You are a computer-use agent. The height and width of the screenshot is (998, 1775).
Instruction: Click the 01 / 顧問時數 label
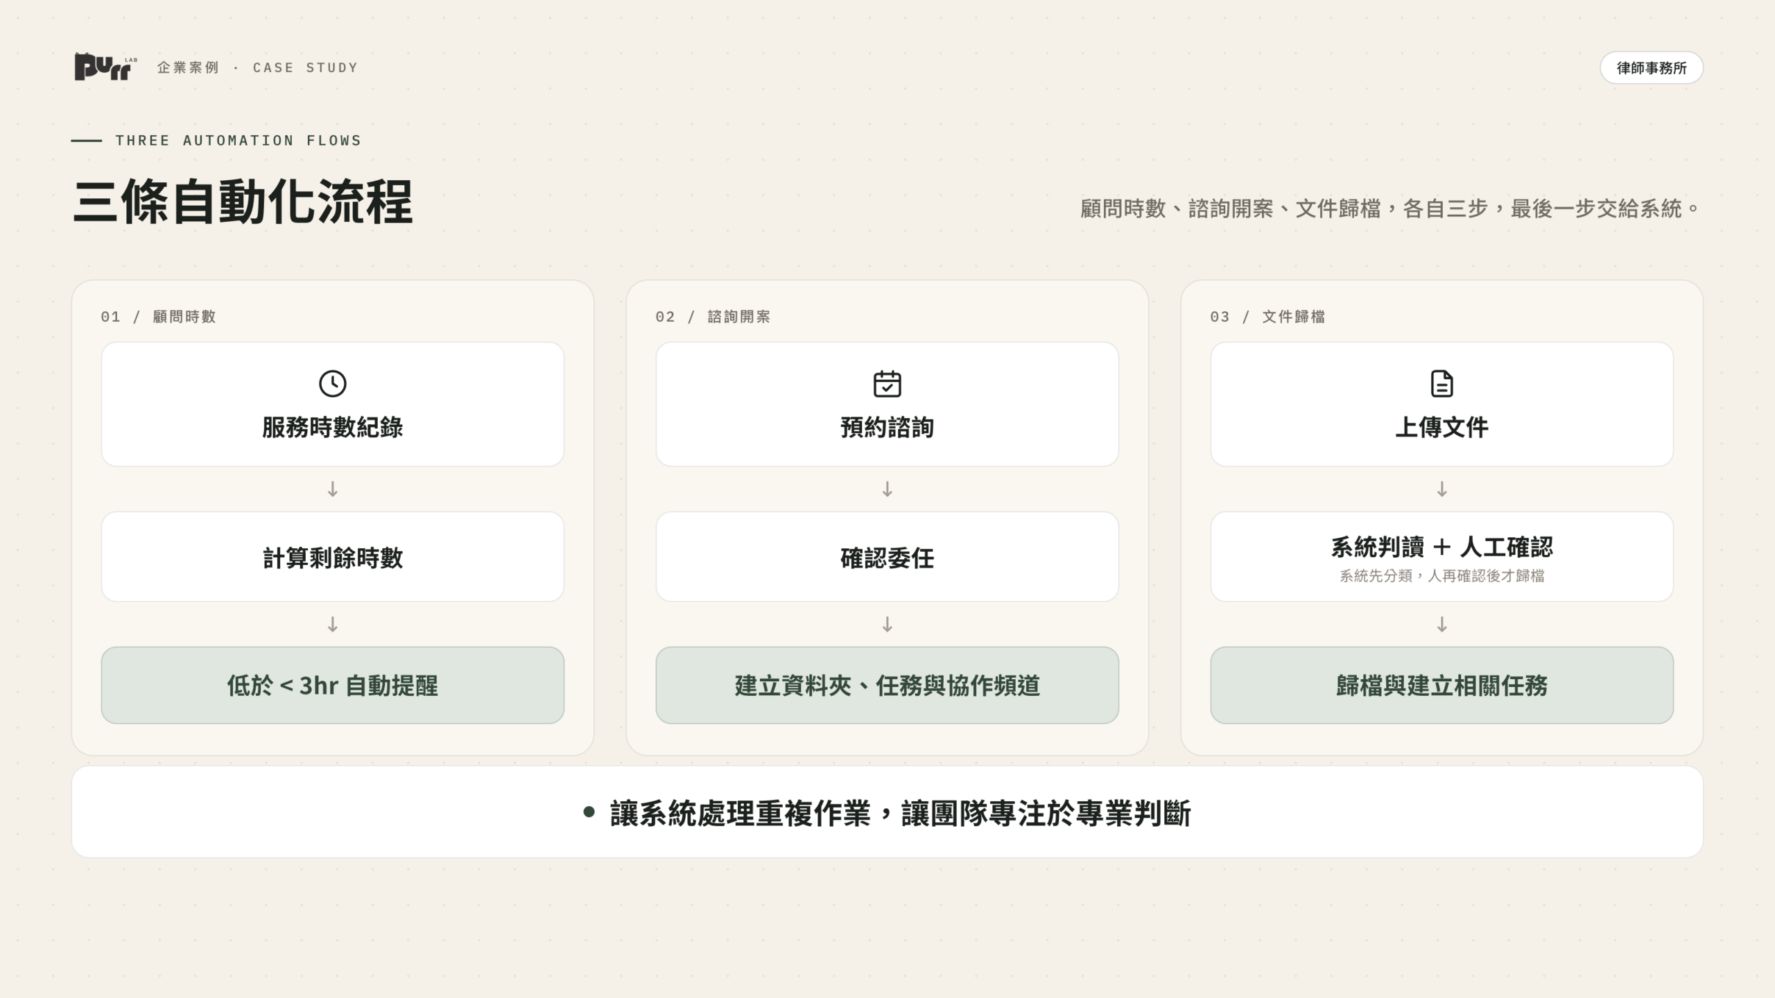159,317
